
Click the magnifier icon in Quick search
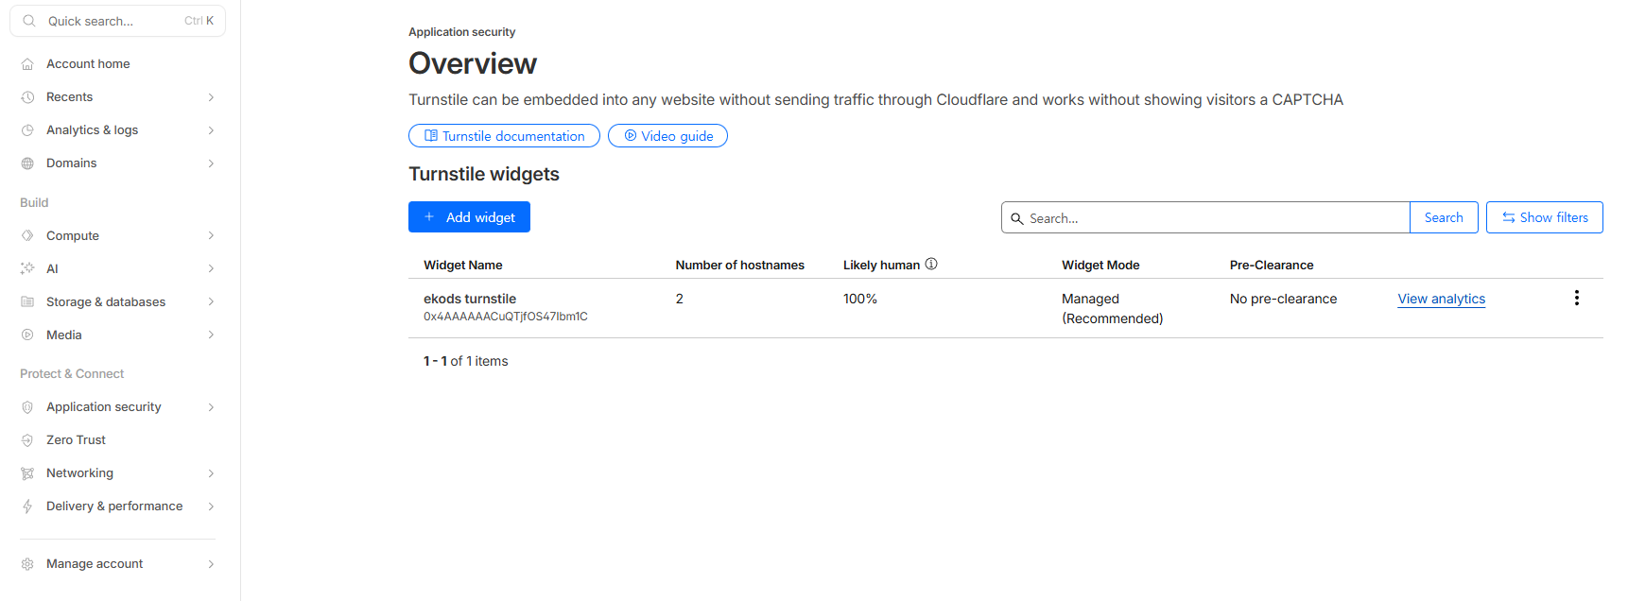pos(29,21)
